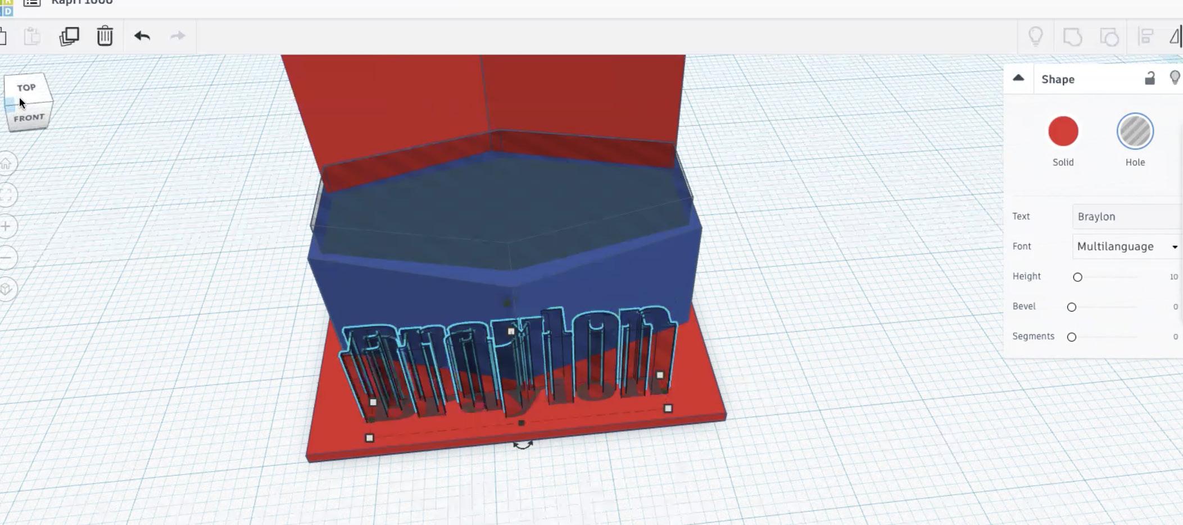Undo the last action
Viewport: 1183px width, 525px height.
pyautogui.click(x=142, y=36)
